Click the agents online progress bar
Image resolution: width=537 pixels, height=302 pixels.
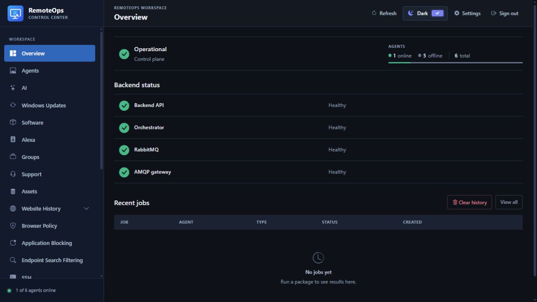(x=455, y=63)
